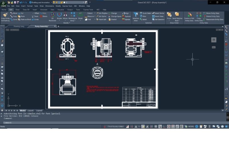
Task: Open the Express Tools menu in menu bar
Action: point(67,6)
